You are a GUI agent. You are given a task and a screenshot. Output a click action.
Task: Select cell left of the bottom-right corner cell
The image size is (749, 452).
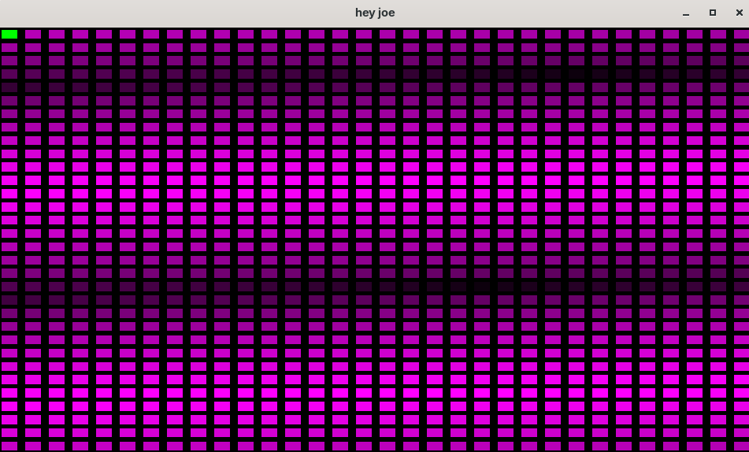tap(718, 446)
